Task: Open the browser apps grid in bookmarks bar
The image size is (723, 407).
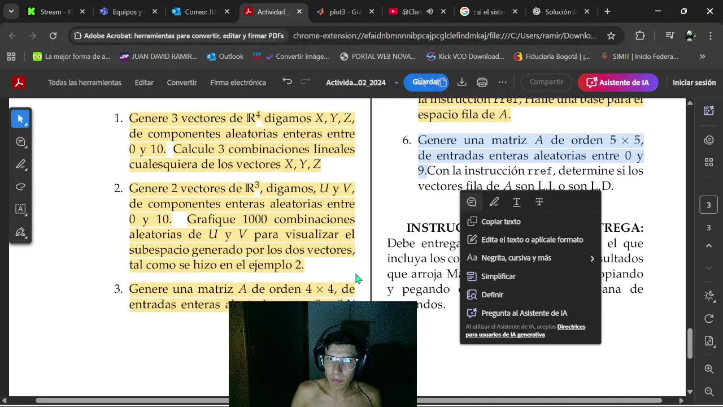Action: coord(11,57)
